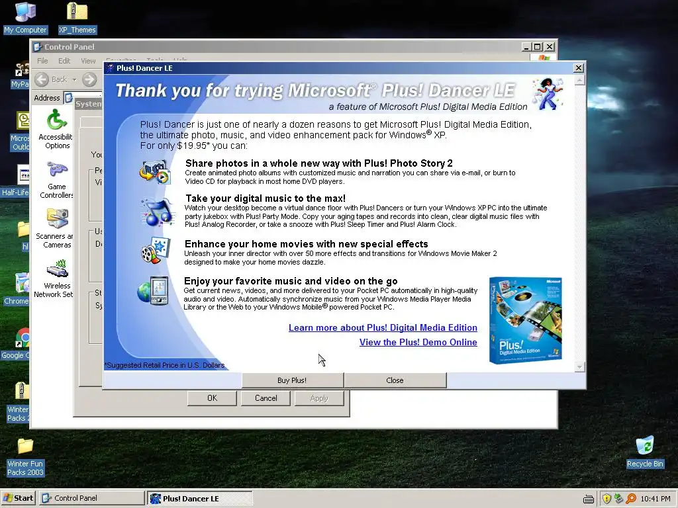This screenshot has height=508, width=678.
Task: Click the Start button
Action: tap(18, 498)
